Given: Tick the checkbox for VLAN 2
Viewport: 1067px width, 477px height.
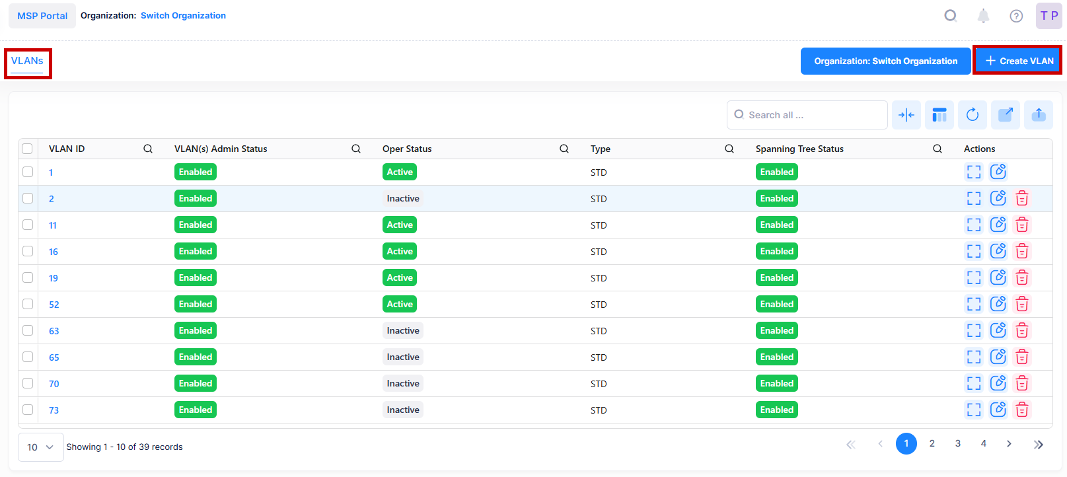Looking at the screenshot, I should 28,198.
